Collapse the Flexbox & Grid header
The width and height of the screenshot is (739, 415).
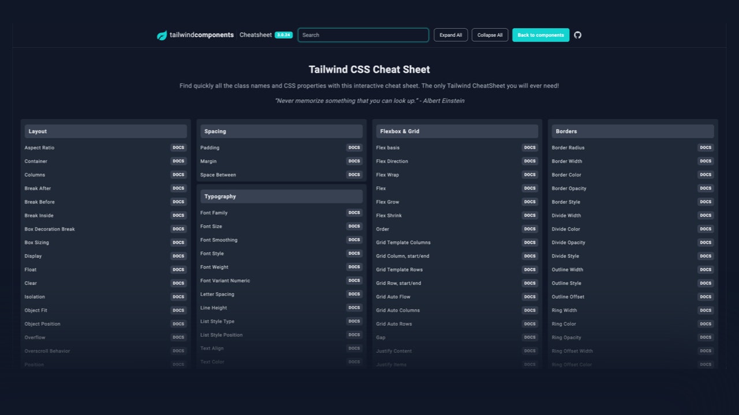[457, 131]
